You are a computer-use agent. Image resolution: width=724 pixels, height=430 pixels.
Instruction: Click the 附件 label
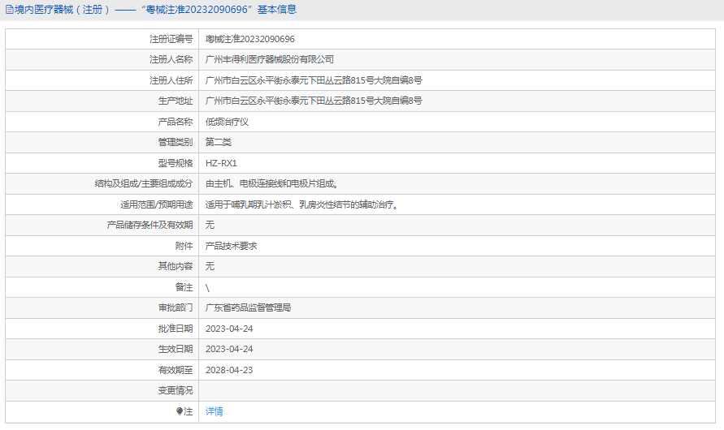click(184, 246)
